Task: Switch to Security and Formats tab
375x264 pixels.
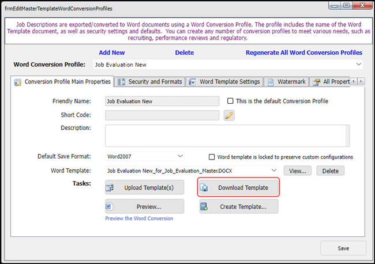Action: pyautogui.click(x=150, y=82)
